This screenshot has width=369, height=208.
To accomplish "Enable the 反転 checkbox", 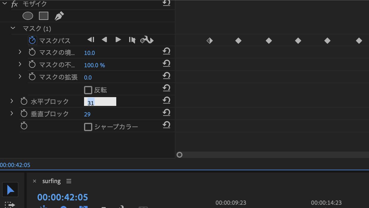I will pos(88,90).
